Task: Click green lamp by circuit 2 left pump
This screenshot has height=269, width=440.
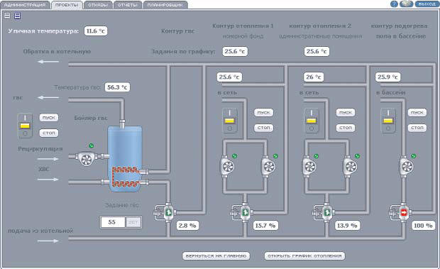Action: (x=317, y=156)
